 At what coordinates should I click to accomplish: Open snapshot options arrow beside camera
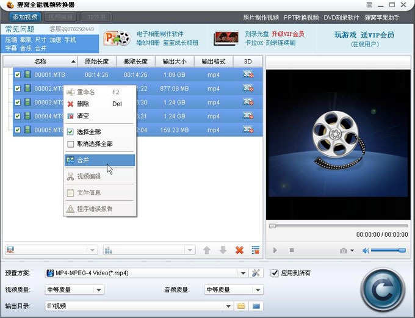[352, 250]
